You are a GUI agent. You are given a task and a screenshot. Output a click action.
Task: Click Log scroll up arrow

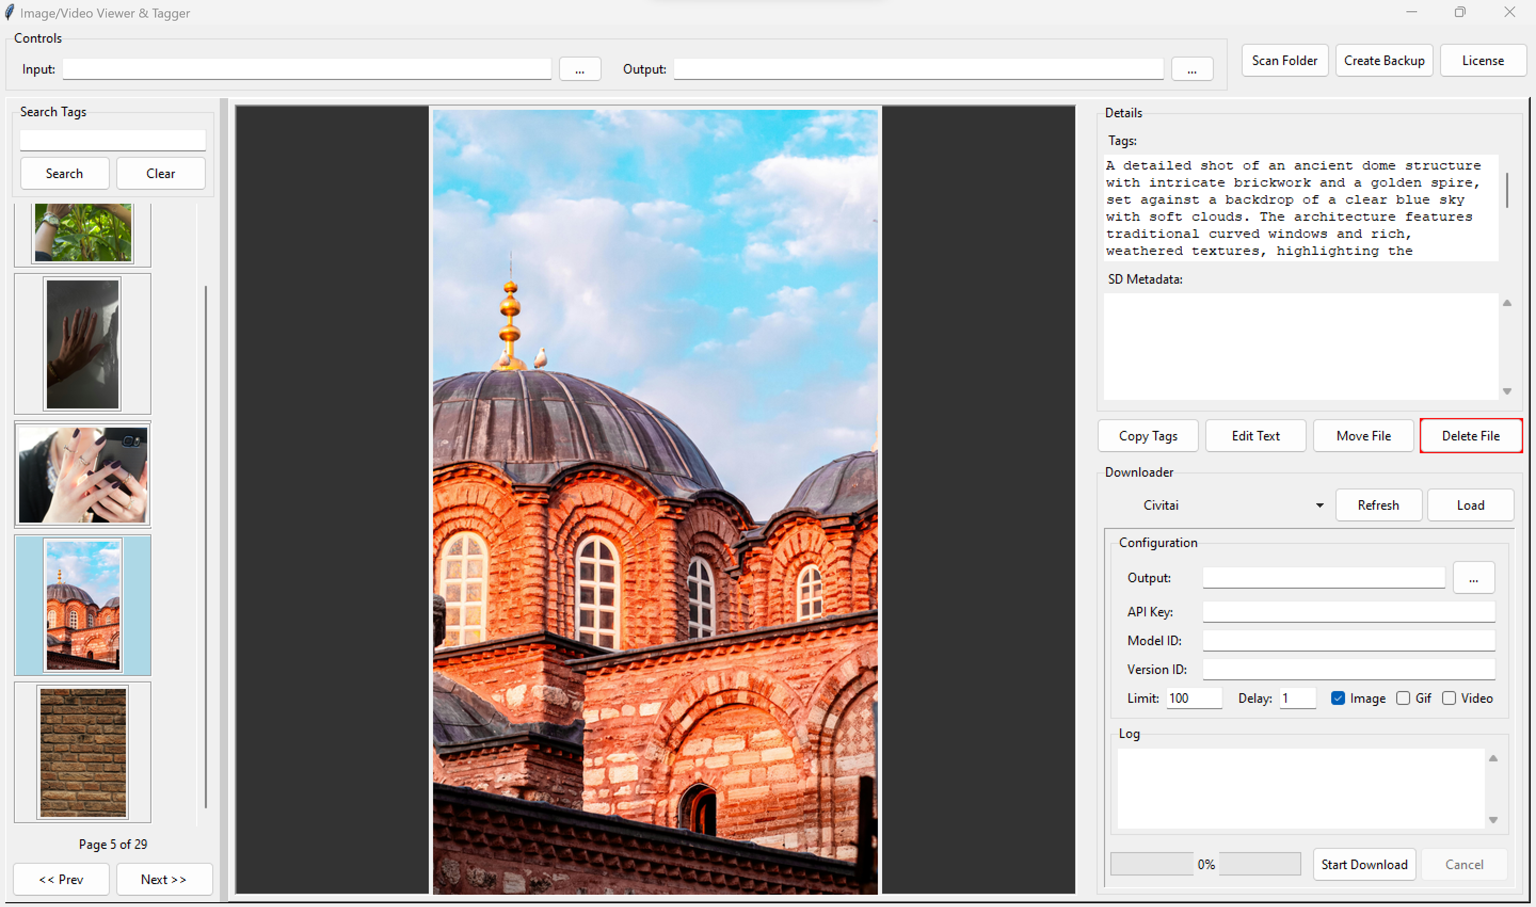click(x=1493, y=758)
